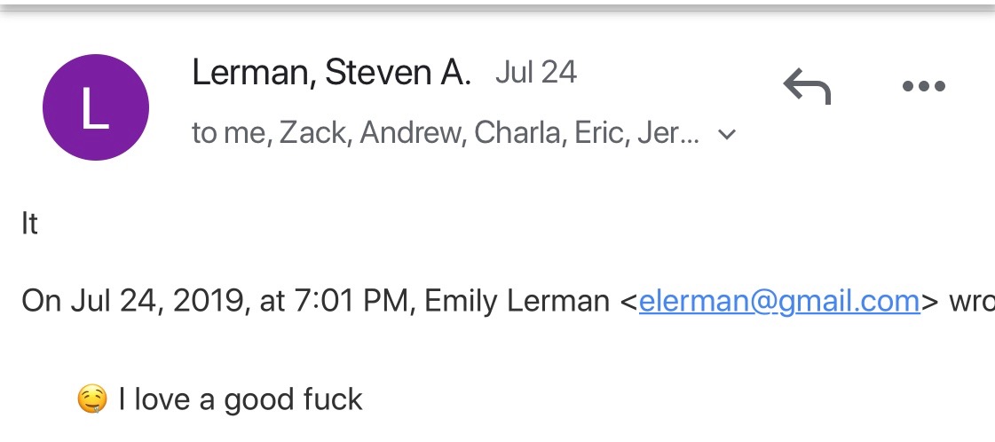The height and width of the screenshot is (442, 995).
Task: Click the quoted message text starting "I love"
Action: 240,400
